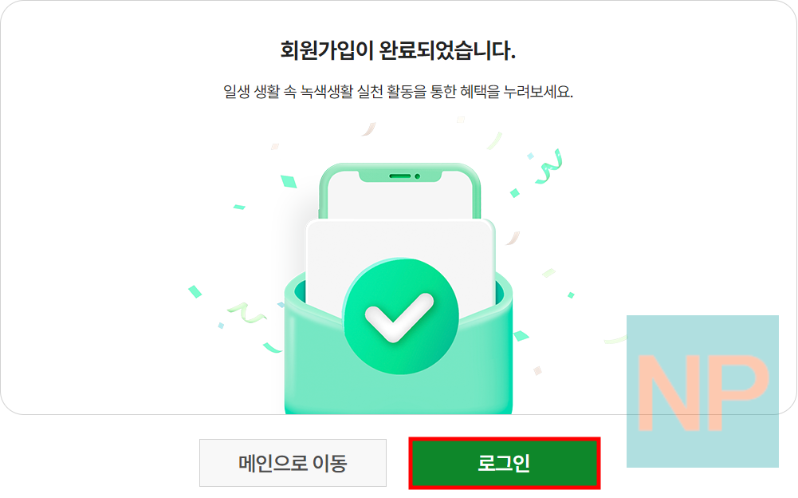Click the 메인으로 이동 button
Viewport: 798px width, 498px height.
click(x=292, y=463)
